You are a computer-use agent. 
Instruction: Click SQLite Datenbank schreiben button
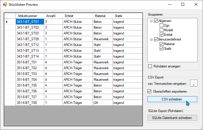click(172, 118)
